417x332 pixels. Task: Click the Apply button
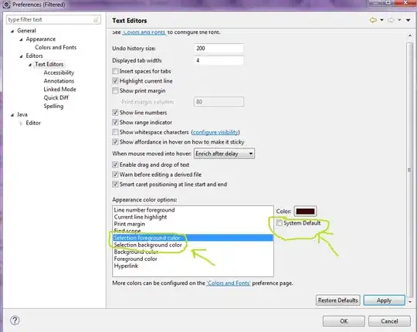coord(384,300)
